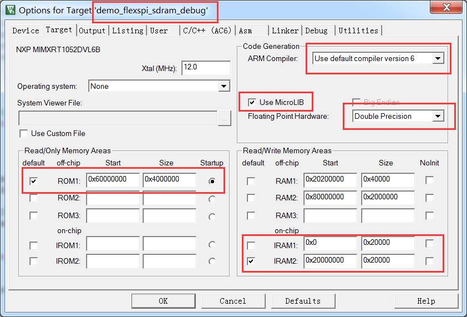467x317 pixels.
Task: Enable the RAM3 NoInit checkbox
Action: (x=429, y=215)
